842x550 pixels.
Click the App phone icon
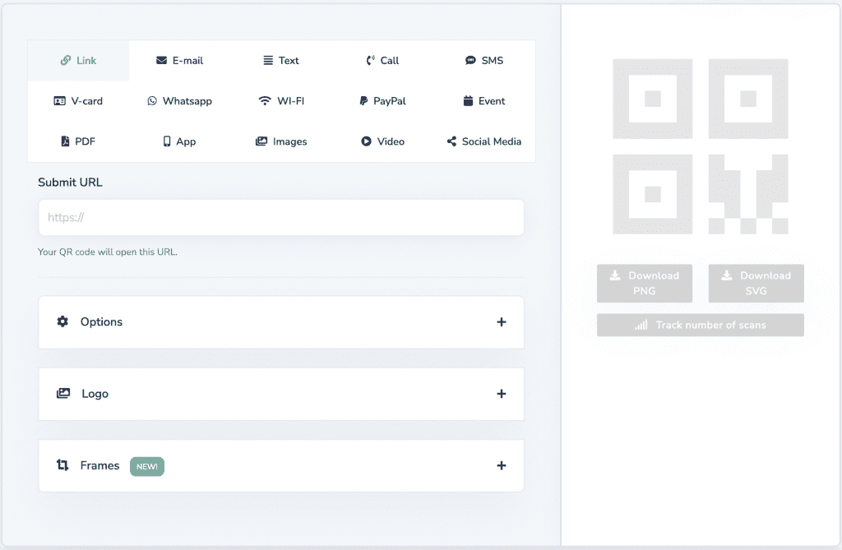point(167,141)
